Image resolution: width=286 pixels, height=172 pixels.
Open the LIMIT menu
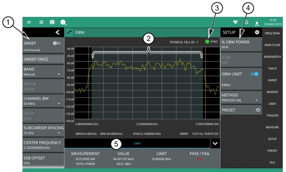pyautogui.click(x=272, y=104)
